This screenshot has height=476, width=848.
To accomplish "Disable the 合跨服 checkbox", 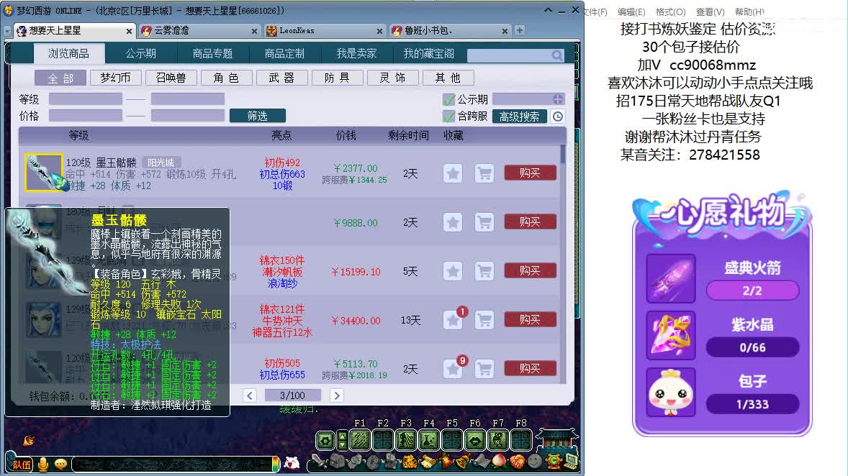I will [x=448, y=116].
